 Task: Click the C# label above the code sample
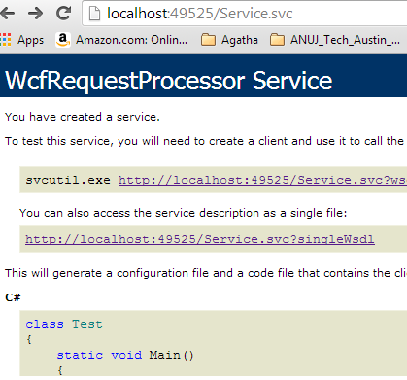(13, 297)
